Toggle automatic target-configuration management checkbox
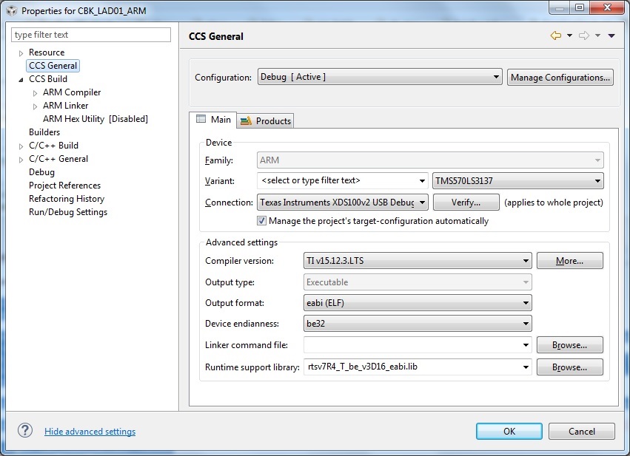The height and width of the screenshot is (456, 630). tap(262, 221)
